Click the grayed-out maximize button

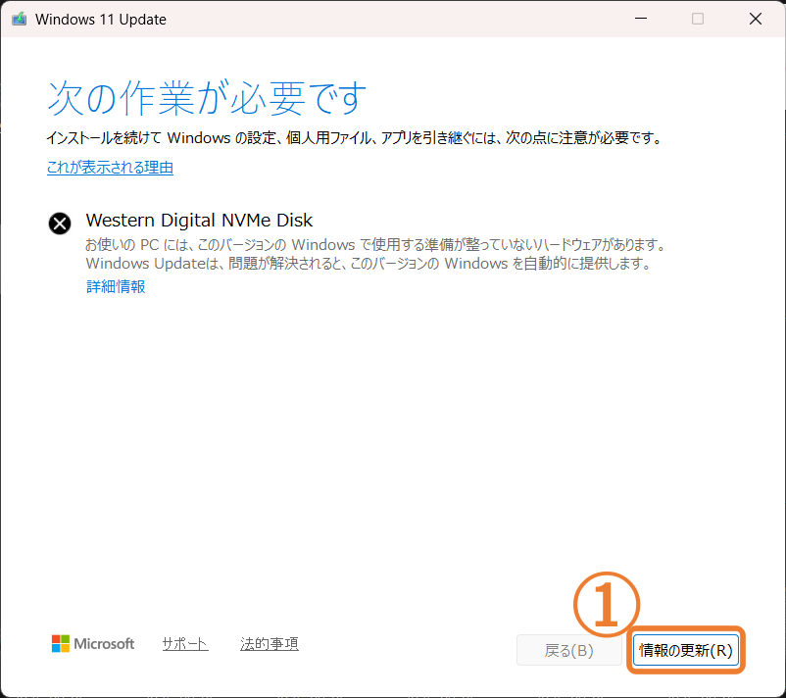pos(698,19)
